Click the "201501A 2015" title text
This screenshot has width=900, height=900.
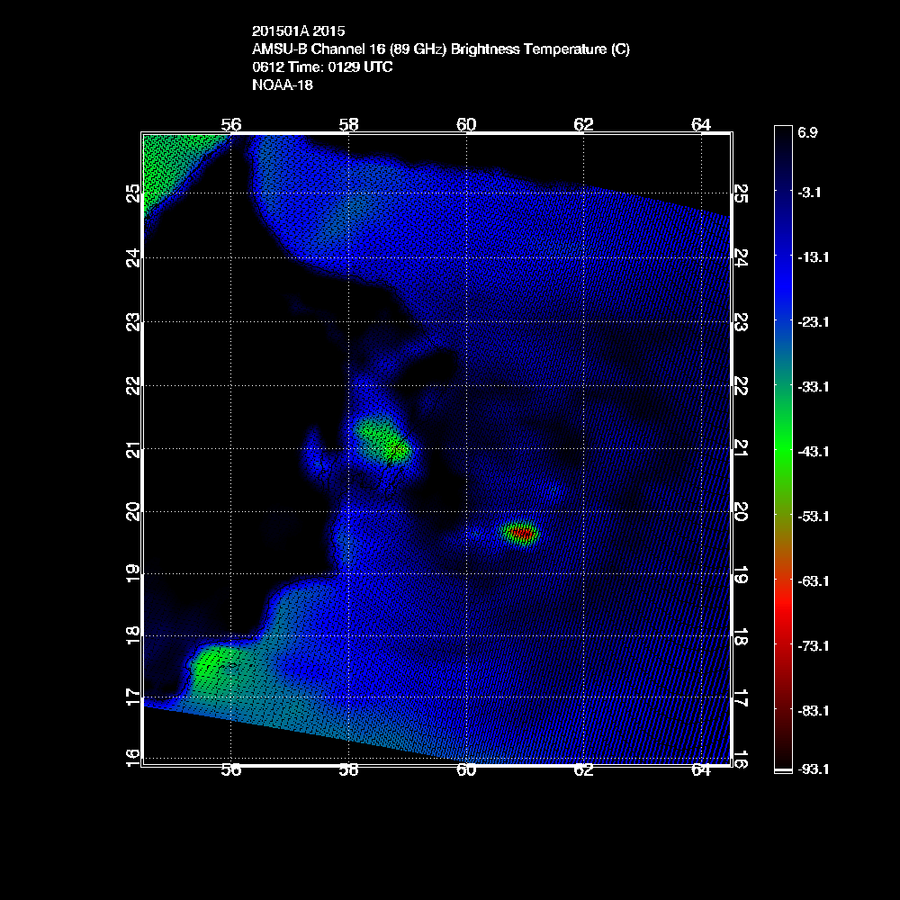[298, 31]
